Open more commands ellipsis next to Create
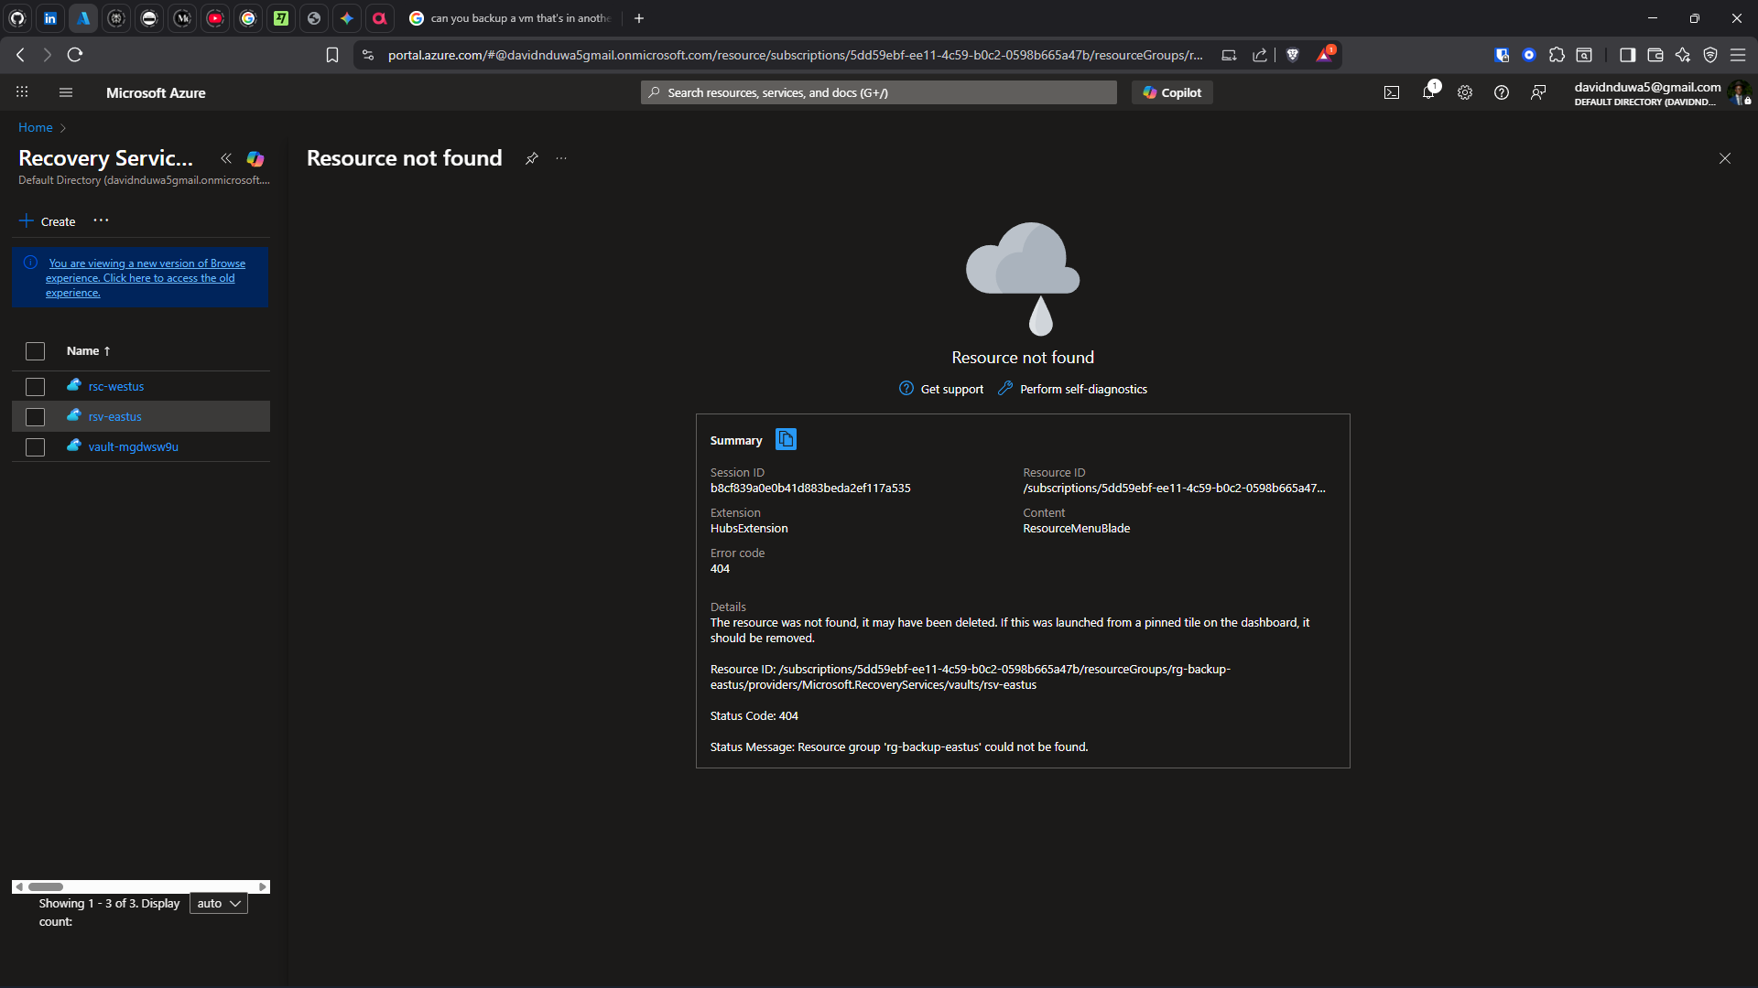This screenshot has height=988, width=1758. tap(101, 220)
